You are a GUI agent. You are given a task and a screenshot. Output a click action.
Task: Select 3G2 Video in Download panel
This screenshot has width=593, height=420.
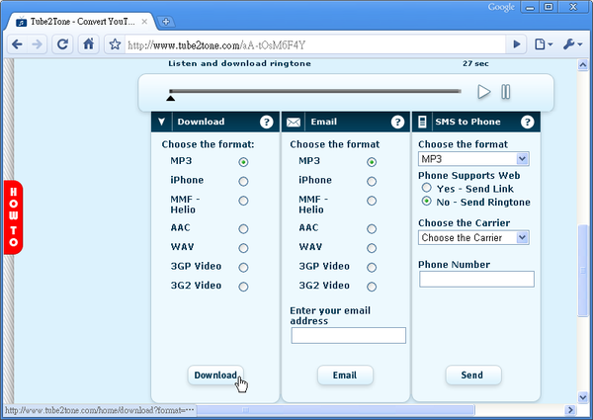[243, 287]
